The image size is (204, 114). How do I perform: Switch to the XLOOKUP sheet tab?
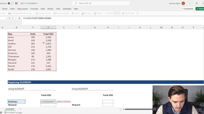point(10,109)
